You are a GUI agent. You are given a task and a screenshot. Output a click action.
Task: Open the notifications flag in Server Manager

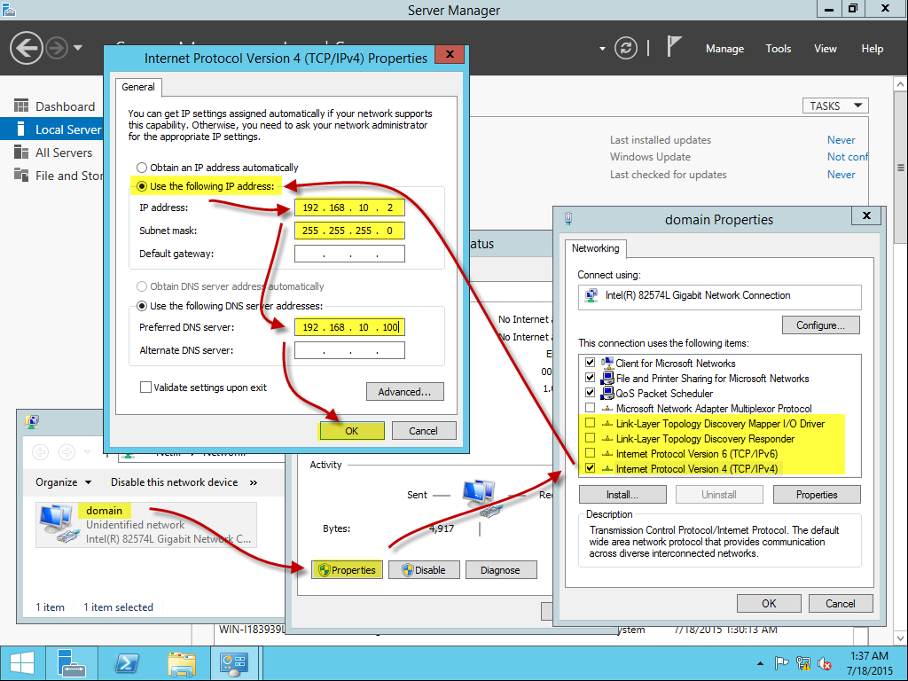coord(673,46)
